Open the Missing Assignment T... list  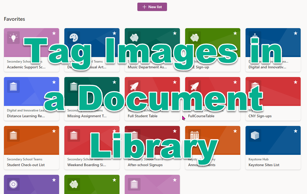pos(87,116)
